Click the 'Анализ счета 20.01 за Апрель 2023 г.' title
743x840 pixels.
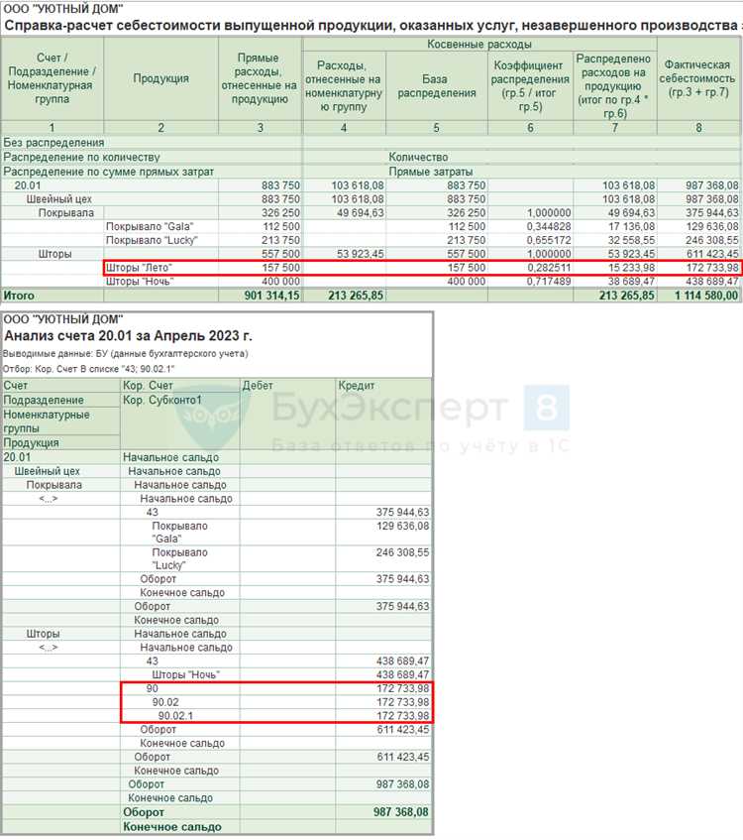pos(128,336)
